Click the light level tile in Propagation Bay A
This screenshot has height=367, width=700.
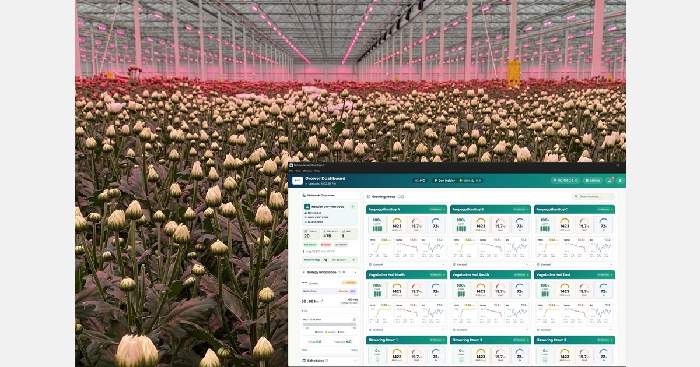(x=376, y=225)
